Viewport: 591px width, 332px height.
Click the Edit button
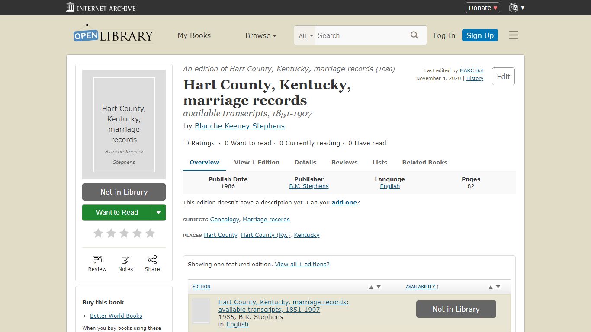tap(503, 76)
